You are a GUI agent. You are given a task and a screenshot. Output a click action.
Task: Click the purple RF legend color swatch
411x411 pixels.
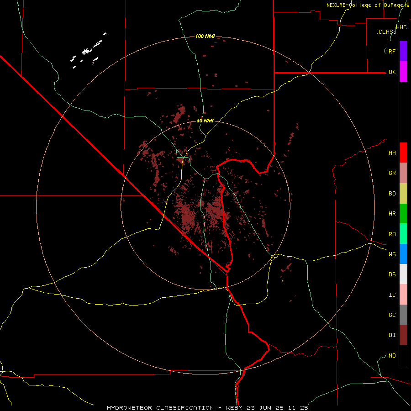(403, 51)
